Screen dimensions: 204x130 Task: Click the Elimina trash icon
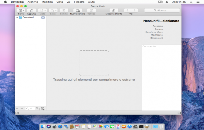click(x=64, y=10)
